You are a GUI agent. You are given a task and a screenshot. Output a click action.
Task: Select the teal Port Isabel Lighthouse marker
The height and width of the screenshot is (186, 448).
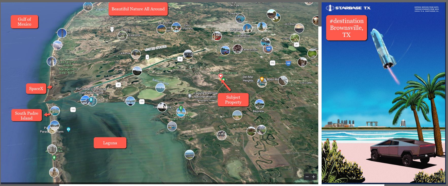[91, 100]
